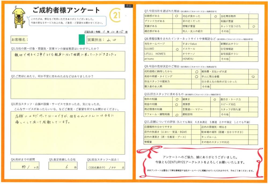268x184 pixels.
Task: Check the 手元に残る金額 option box
Action: point(253,77)
